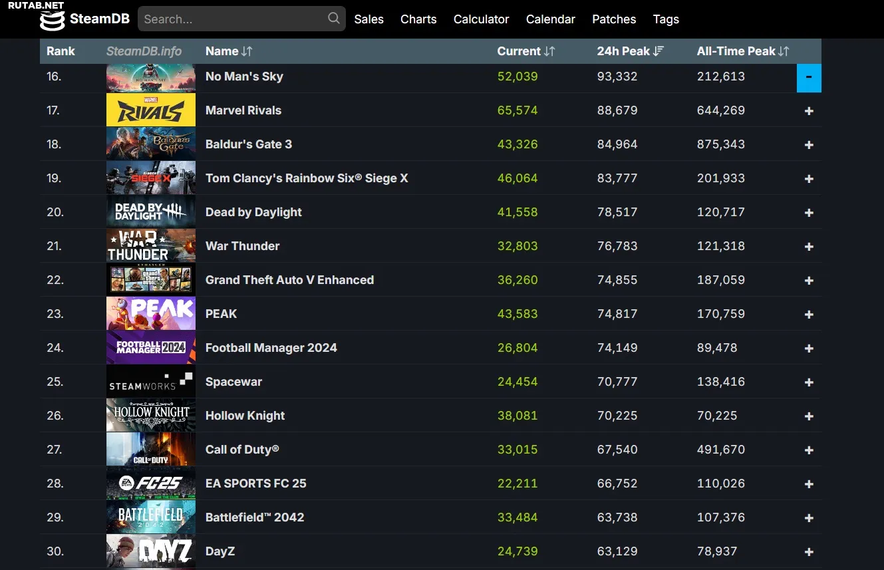Open the Calculator menu item

pos(481,19)
